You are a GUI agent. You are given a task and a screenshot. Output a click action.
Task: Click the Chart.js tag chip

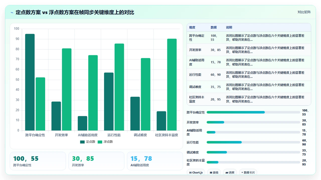tap(196, 172)
